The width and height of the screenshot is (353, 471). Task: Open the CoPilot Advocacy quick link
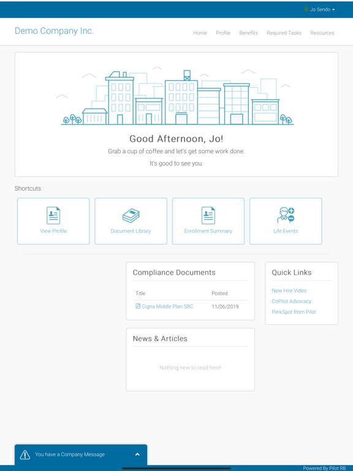(x=292, y=301)
